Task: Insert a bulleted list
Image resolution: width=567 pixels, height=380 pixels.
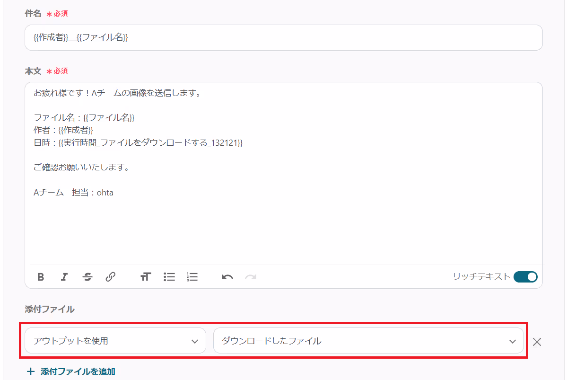Action: pyautogui.click(x=169, y=277)
